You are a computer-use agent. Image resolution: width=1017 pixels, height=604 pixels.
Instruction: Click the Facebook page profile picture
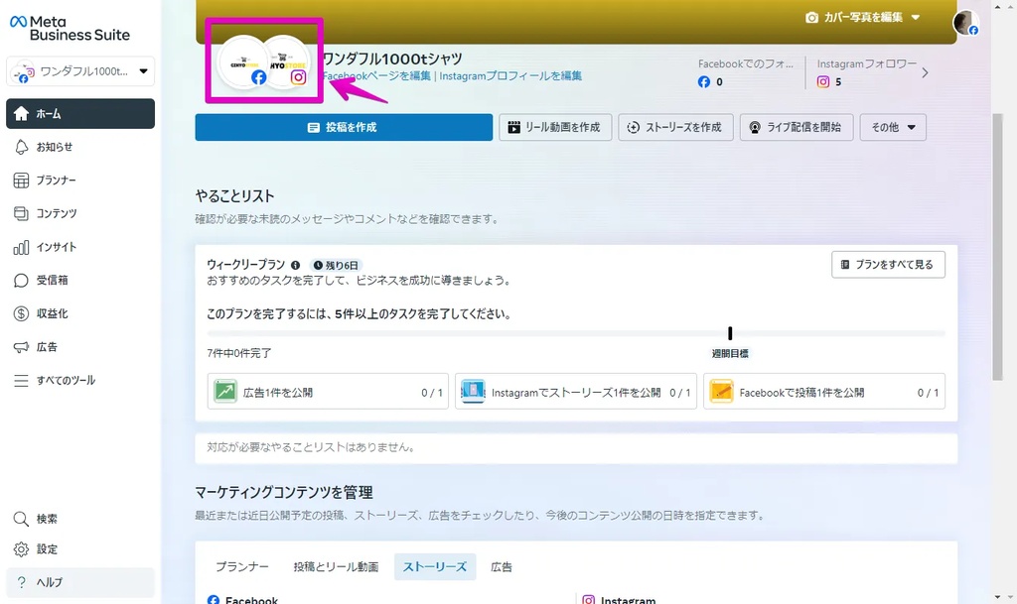point(244,62)
